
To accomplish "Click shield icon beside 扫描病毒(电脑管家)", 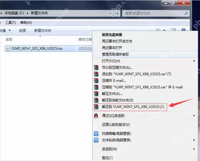I will pos(96,134).
